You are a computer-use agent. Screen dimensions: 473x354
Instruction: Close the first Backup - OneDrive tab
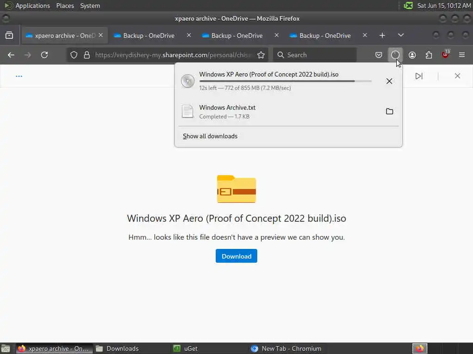coord(189,35)
